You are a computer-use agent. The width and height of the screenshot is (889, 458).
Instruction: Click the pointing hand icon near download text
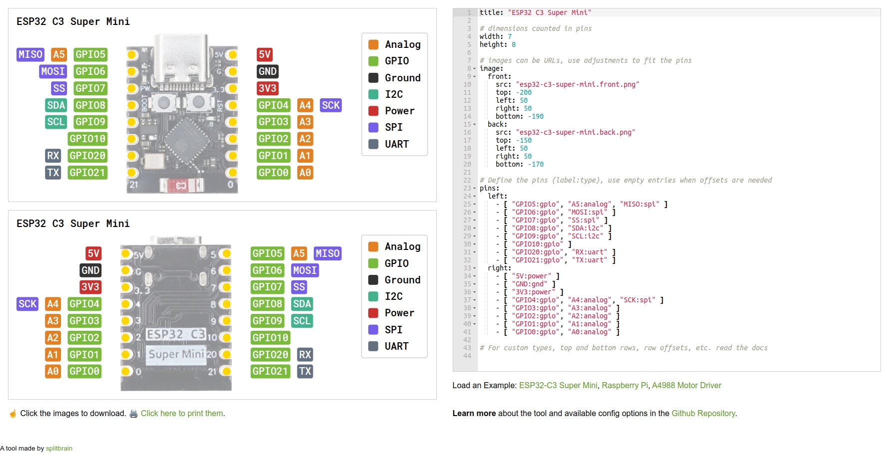pos(13,414)
